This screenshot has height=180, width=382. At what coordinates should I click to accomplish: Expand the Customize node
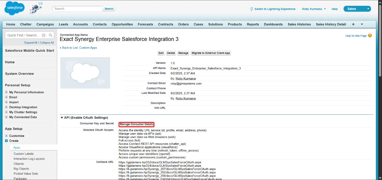click(x=6, y=136)
